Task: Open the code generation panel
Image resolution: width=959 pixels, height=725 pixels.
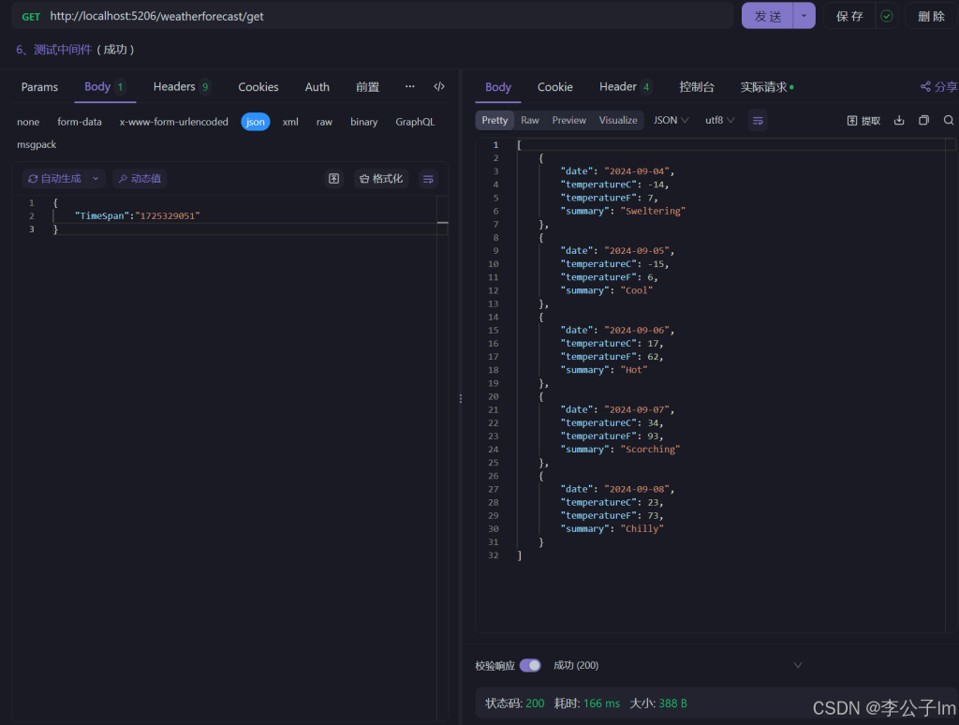Action: [439, 86]
